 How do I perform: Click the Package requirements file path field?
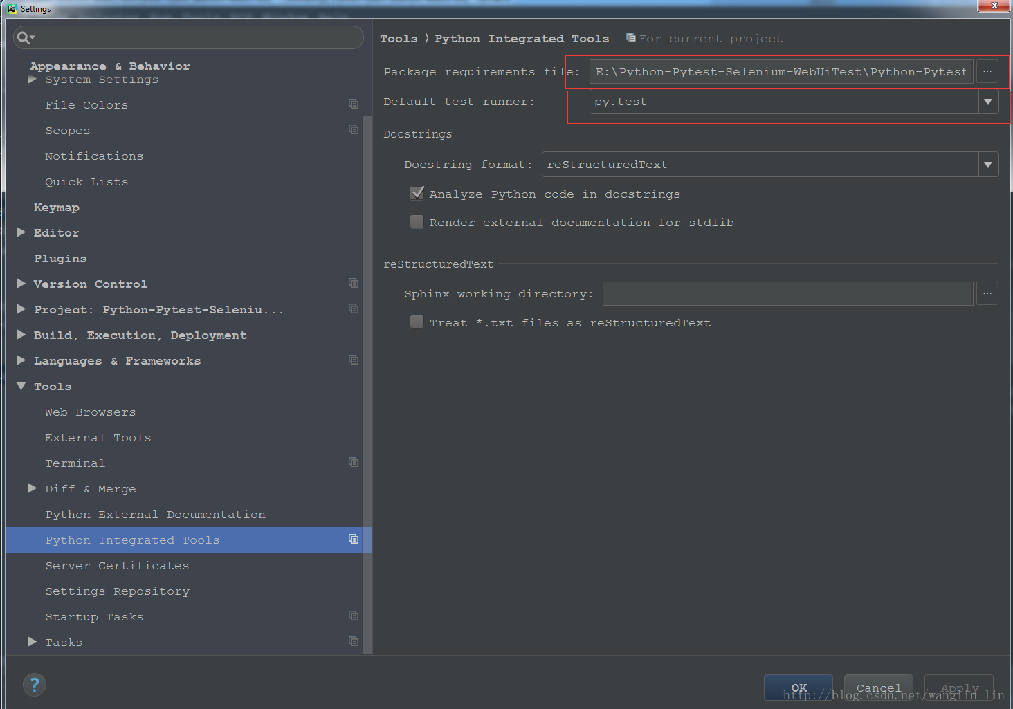781,71
